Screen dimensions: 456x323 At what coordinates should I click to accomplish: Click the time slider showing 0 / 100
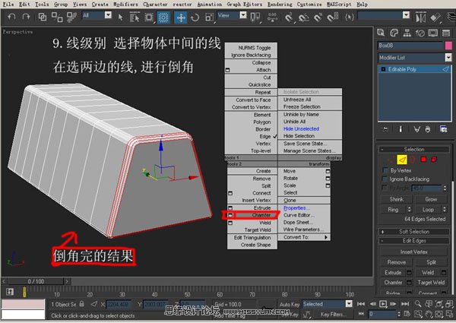coord(36,281)
